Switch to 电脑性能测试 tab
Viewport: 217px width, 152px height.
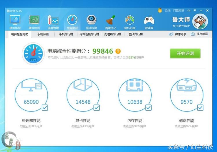coord(19,34)
